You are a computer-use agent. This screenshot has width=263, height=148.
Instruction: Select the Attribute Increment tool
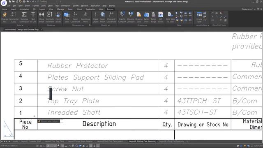pos(50,17)
